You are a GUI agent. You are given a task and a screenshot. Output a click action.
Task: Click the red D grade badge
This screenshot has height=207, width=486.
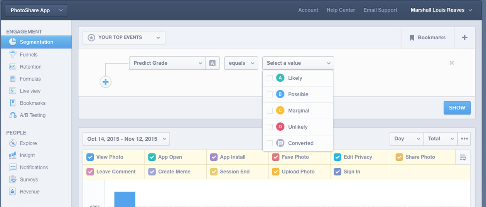[280, 127]
